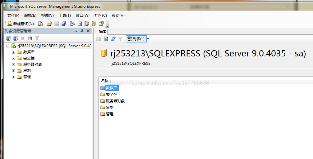Toggle auto-hide pin on 对象资源管理器 panel
This screenshot has width=313, height=159.
82,31
